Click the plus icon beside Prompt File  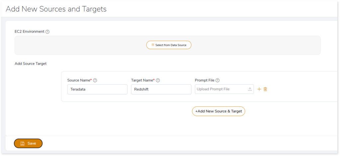click(259, 89)
